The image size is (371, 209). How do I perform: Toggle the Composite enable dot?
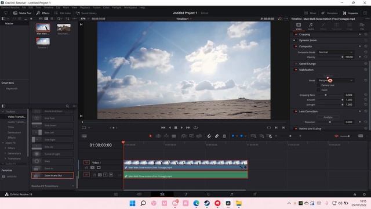(x=296, y=46)
